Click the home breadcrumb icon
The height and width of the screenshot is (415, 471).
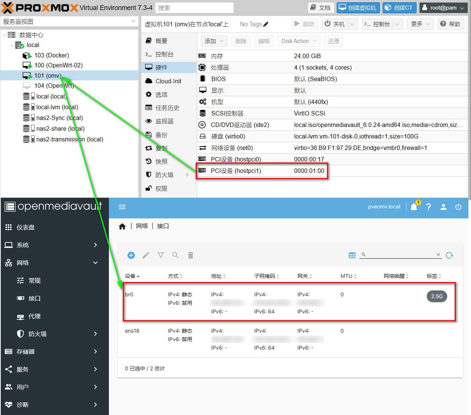[x=122, y=226]
